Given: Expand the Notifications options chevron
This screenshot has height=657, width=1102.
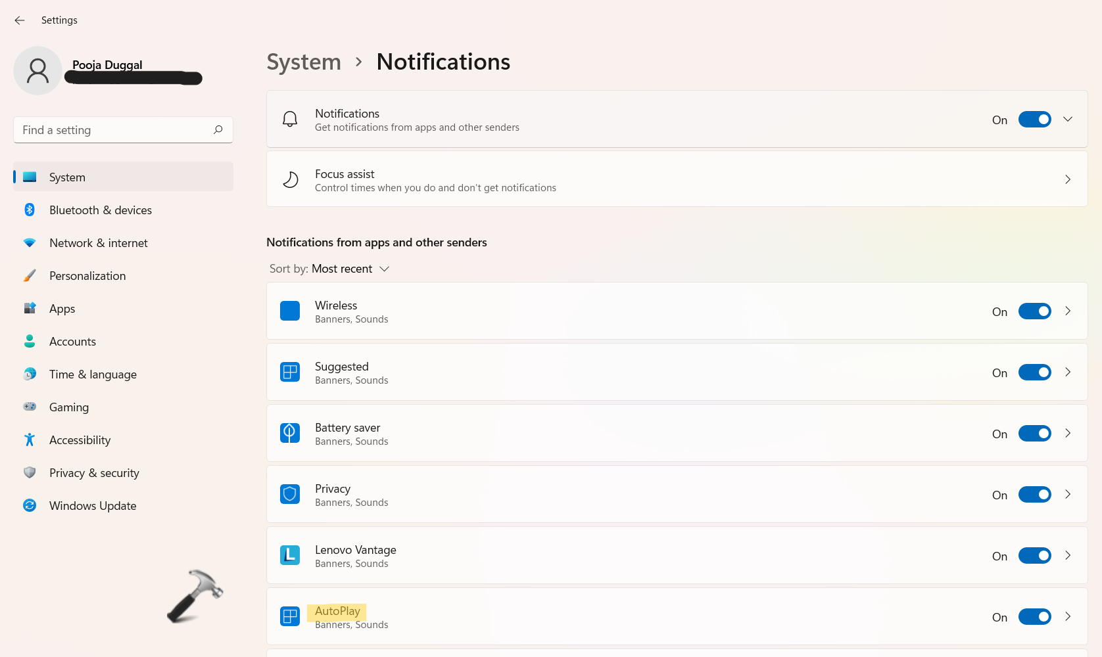Looking at the screenshot, I should click(1068, 119).
